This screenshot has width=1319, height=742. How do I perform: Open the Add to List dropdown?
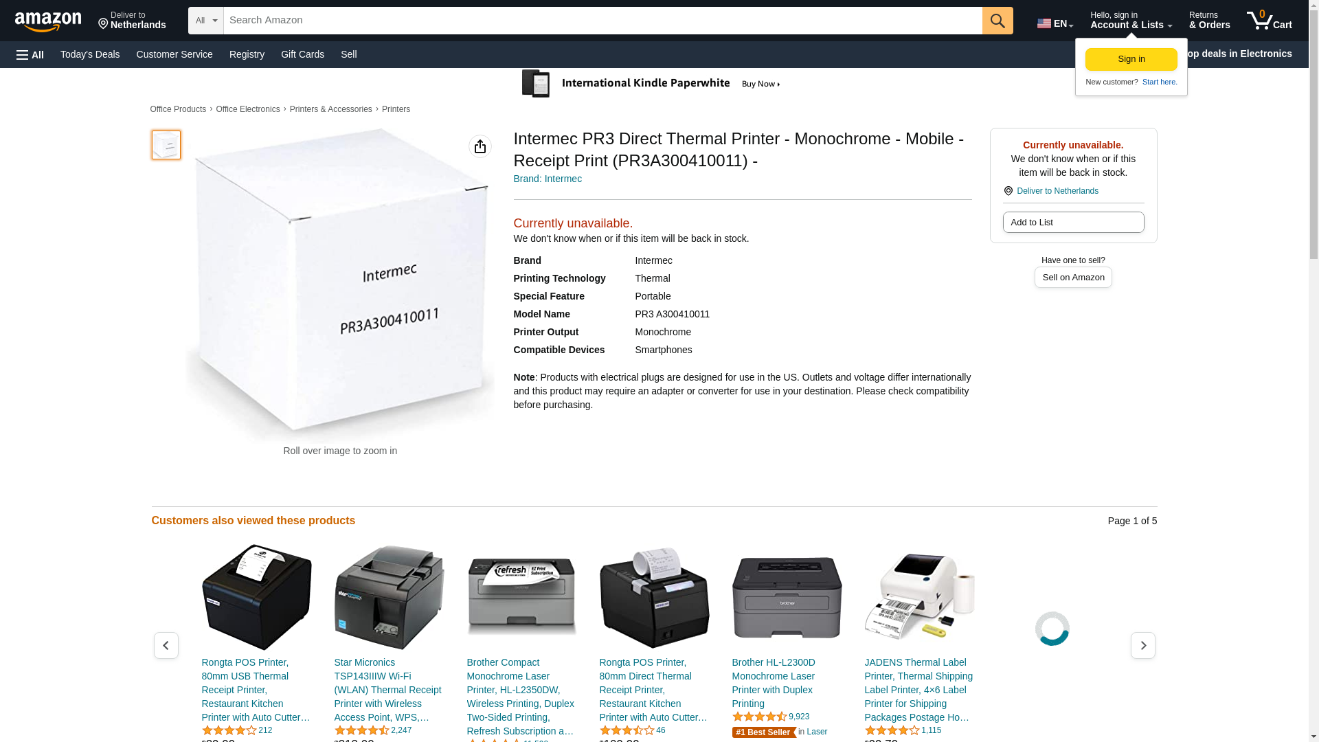(x=1073, y=222)
